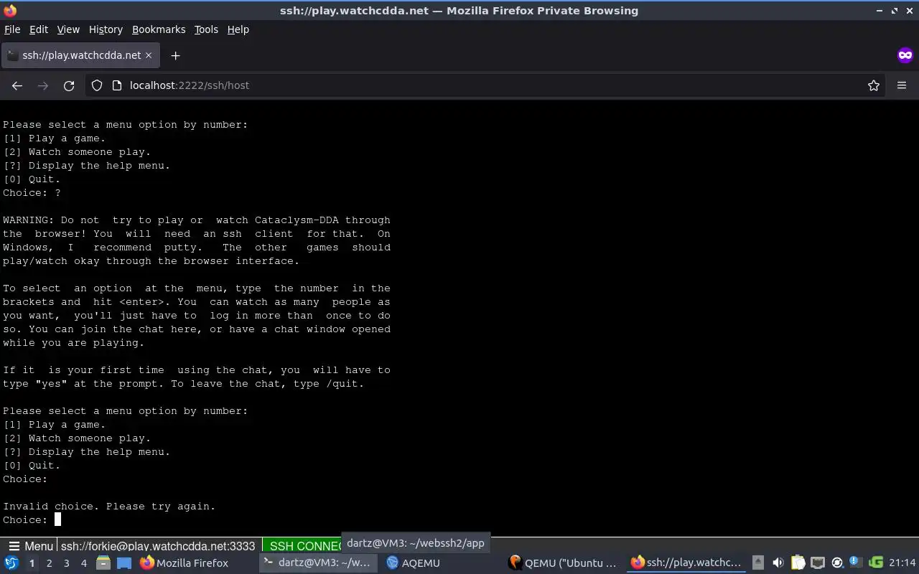
Task: Click the 'Invalid choice. Please try again.' line
Action: tap(109, 506)
